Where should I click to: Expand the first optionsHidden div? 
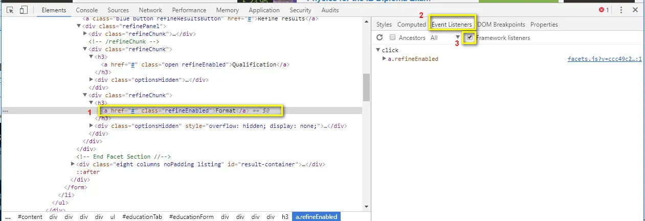(92, 80)
